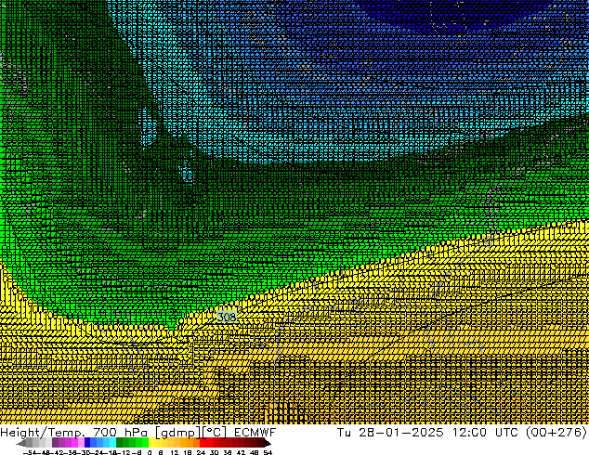Click the gray left arrow of color scale
Screen dimensions: 589x455
click(21, 443)
